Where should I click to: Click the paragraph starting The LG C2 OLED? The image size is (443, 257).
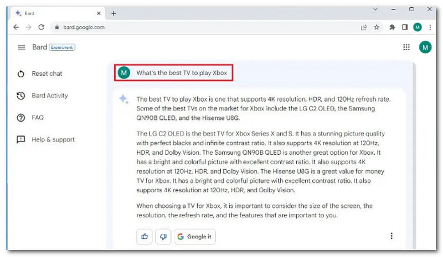coord(260,161)
